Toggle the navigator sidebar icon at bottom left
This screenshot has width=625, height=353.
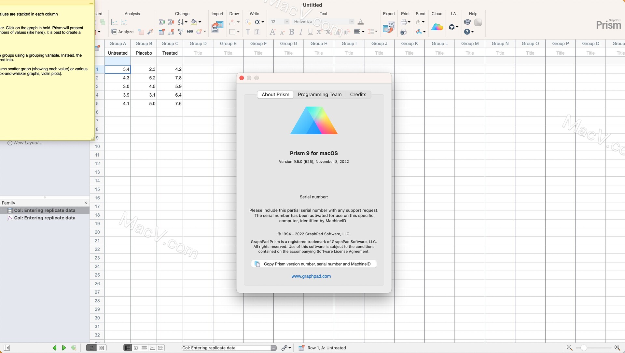pos(7,348)
